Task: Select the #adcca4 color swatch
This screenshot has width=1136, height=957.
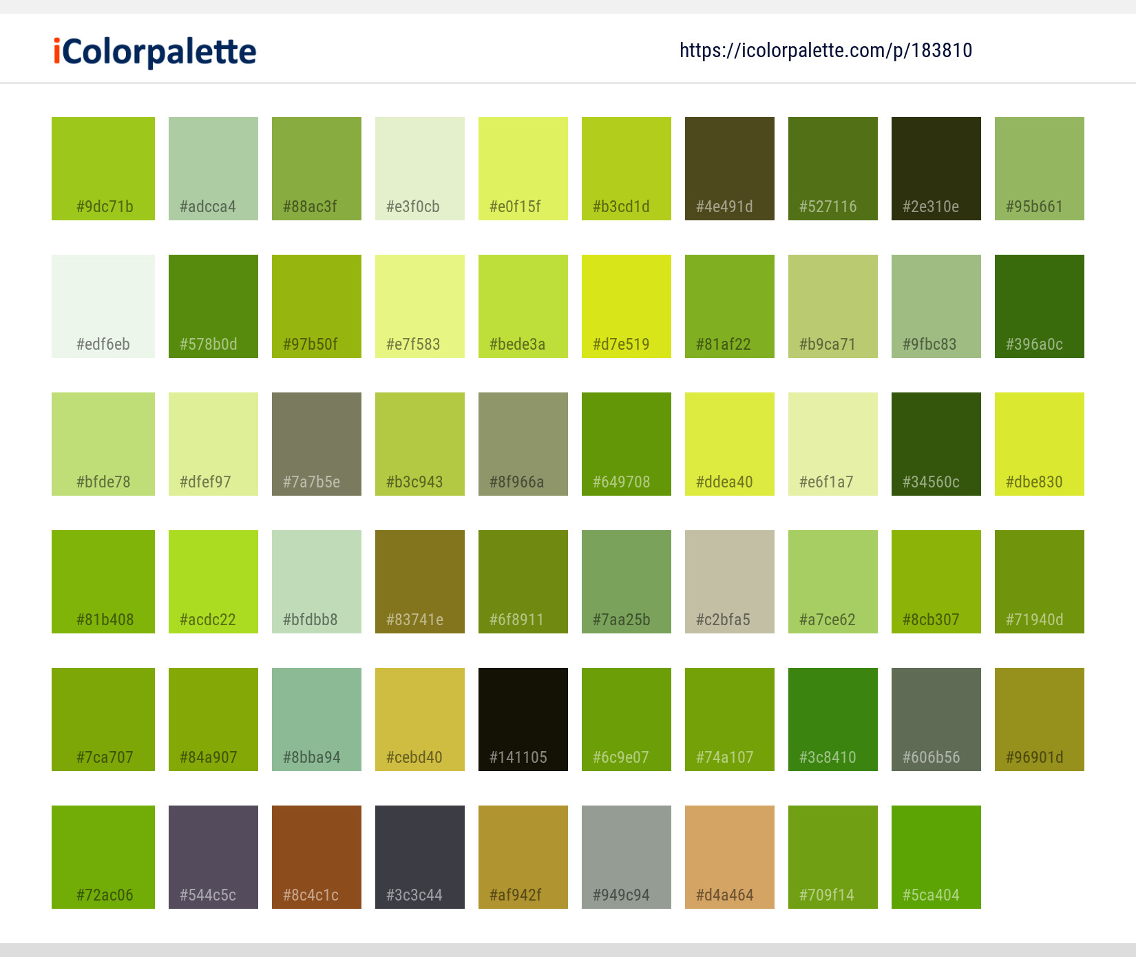Action: [x=213, y=169]
